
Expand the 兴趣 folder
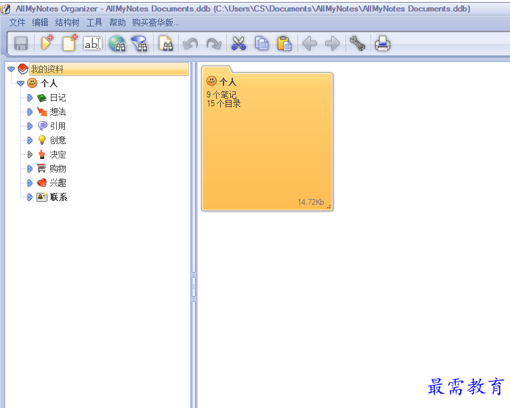30,183
